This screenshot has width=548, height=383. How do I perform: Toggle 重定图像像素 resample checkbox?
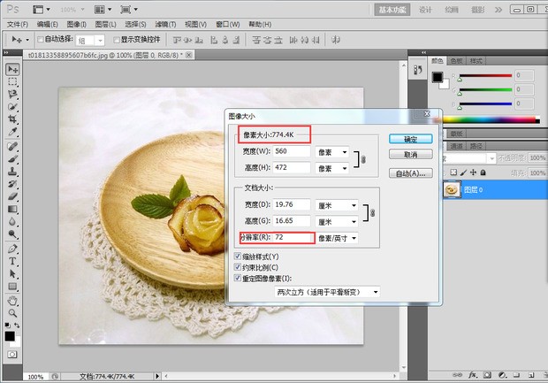[x=236, y=278]
